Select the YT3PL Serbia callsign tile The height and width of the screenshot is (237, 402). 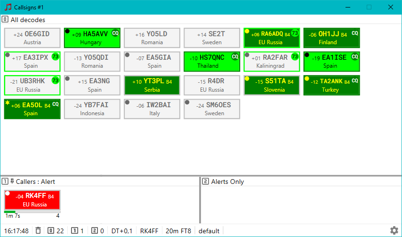151,85
